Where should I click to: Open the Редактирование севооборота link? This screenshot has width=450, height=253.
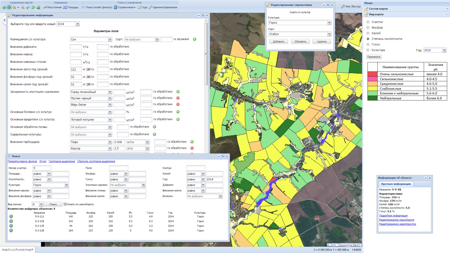(x=396, y=220)
